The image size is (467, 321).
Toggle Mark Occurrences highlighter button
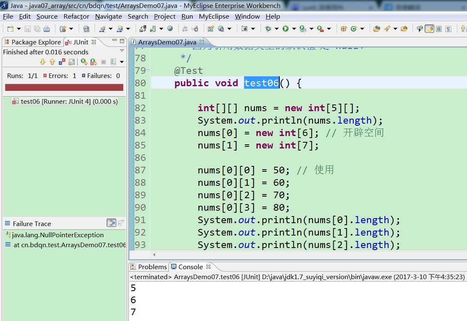429,29
